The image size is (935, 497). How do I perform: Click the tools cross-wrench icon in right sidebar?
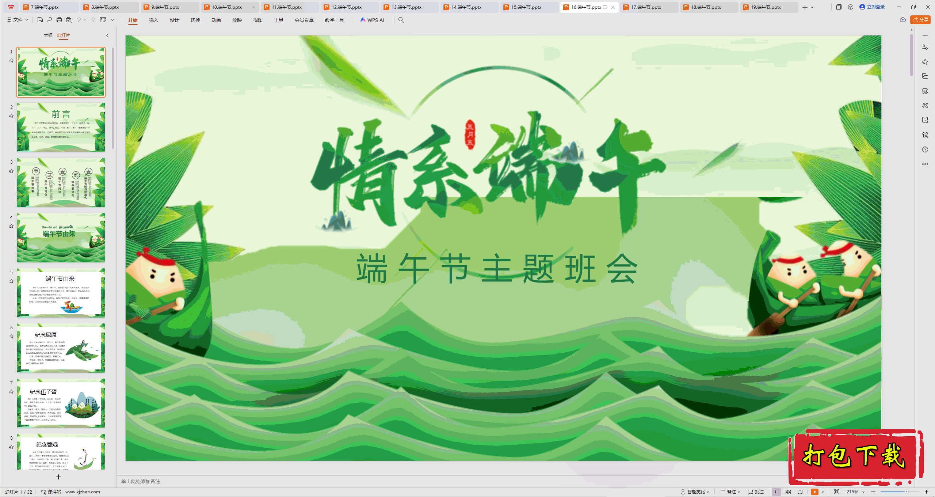click(925, 106)
